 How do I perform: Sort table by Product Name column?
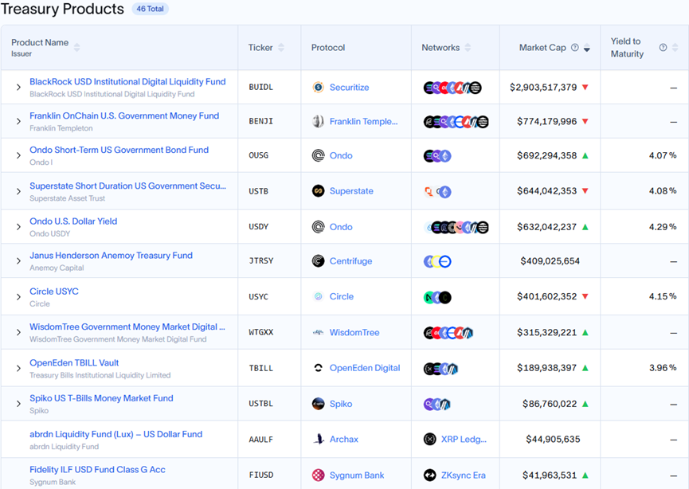[x=76, y=48]
